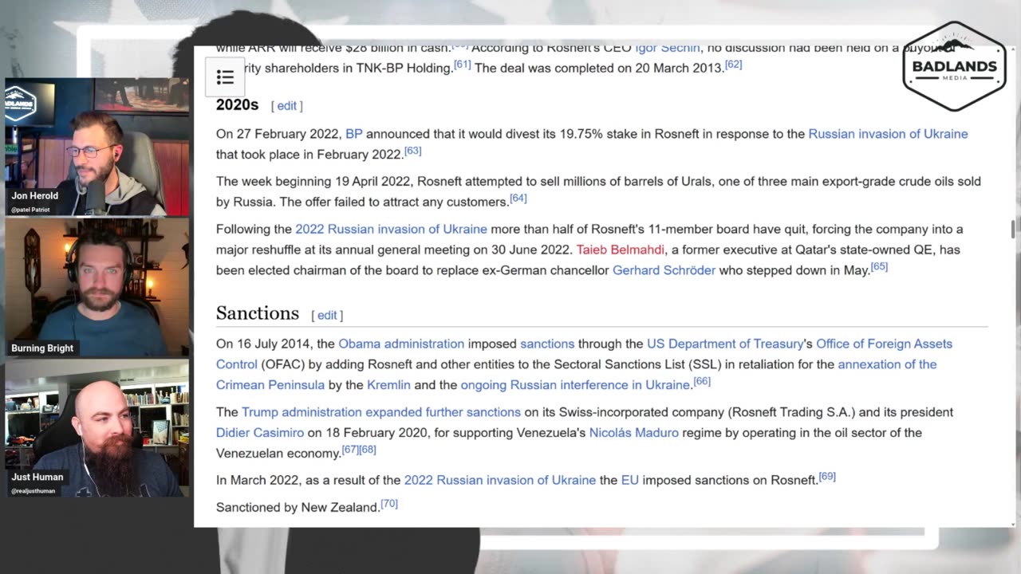Open citation reference 68
This screenshot has height=574, width=1021.
(x=367, y=450)
